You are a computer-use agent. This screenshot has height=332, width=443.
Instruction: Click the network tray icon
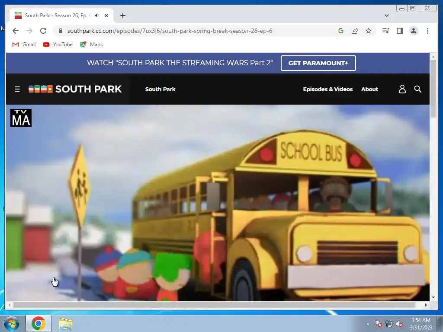[389, 324]
